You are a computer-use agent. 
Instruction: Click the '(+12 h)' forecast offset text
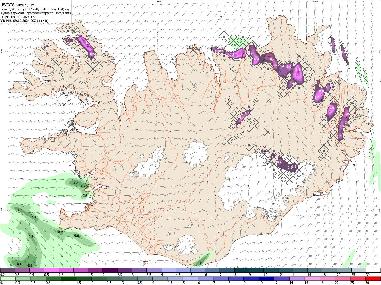tap(43, 21)
